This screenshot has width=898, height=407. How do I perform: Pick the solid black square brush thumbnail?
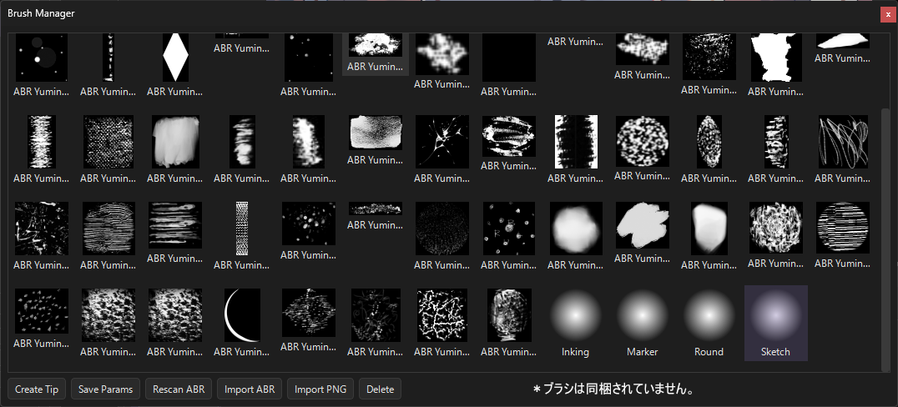coord(508,58)
